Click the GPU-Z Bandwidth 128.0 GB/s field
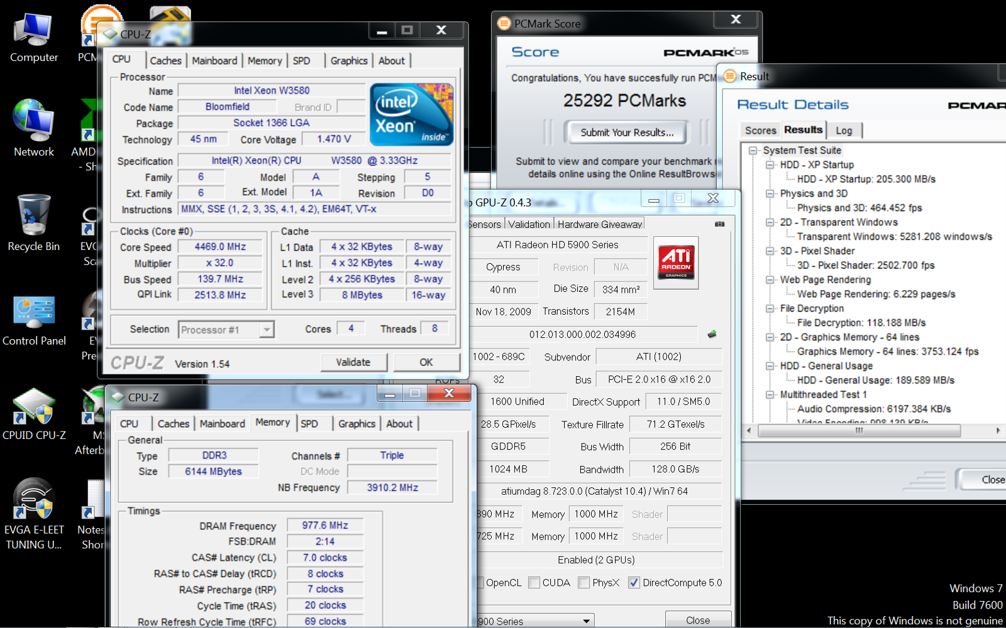The width and height of the screenshot is (1006, 628). coord(675,469)
